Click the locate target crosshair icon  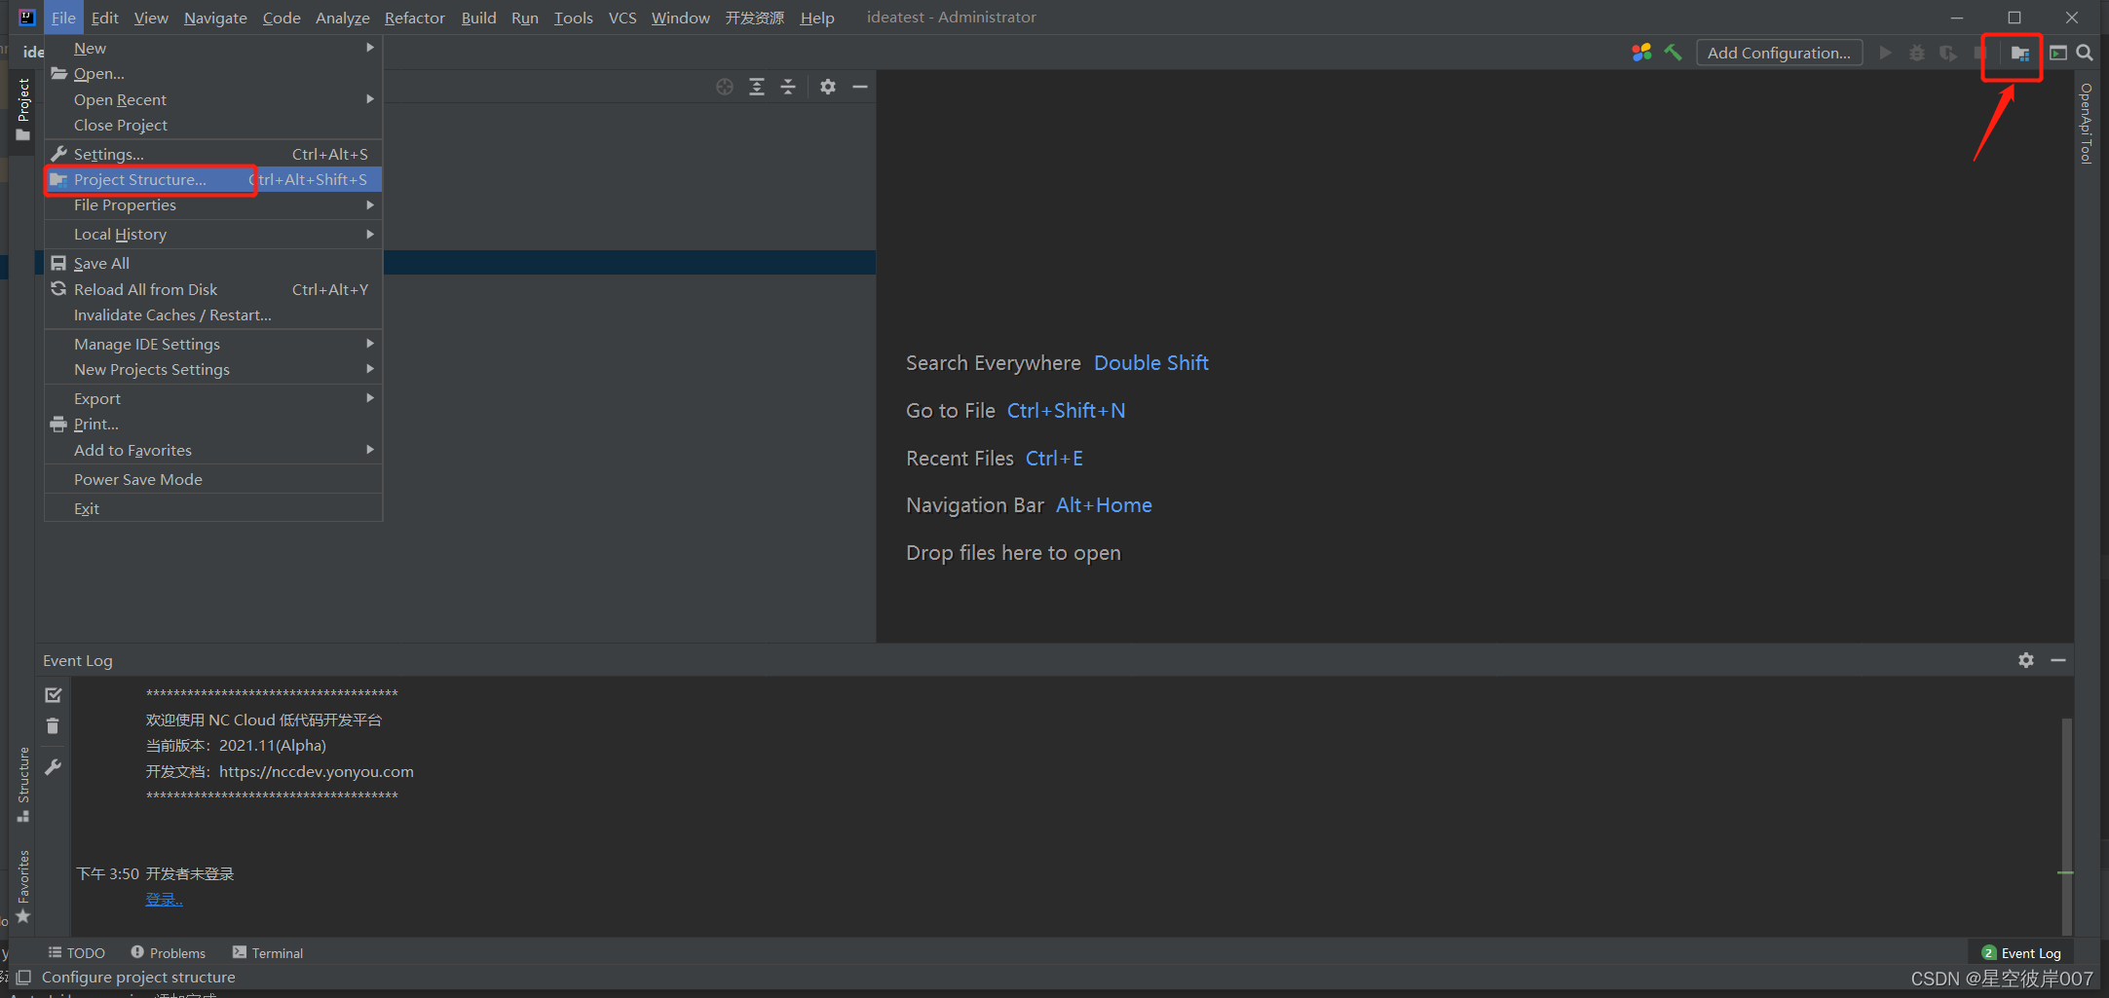point(725,87)
